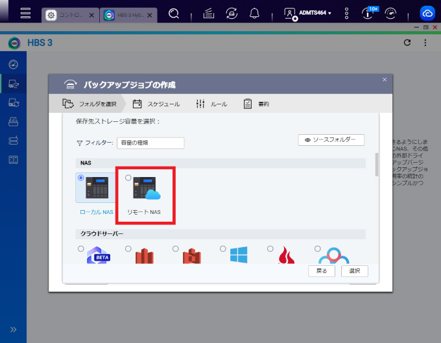441x343 pixels.
Task: Click the リモート NAS device thumbnail
Action: tap(147, 188)
